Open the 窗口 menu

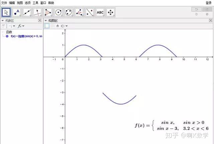click(x=43, y=3)
